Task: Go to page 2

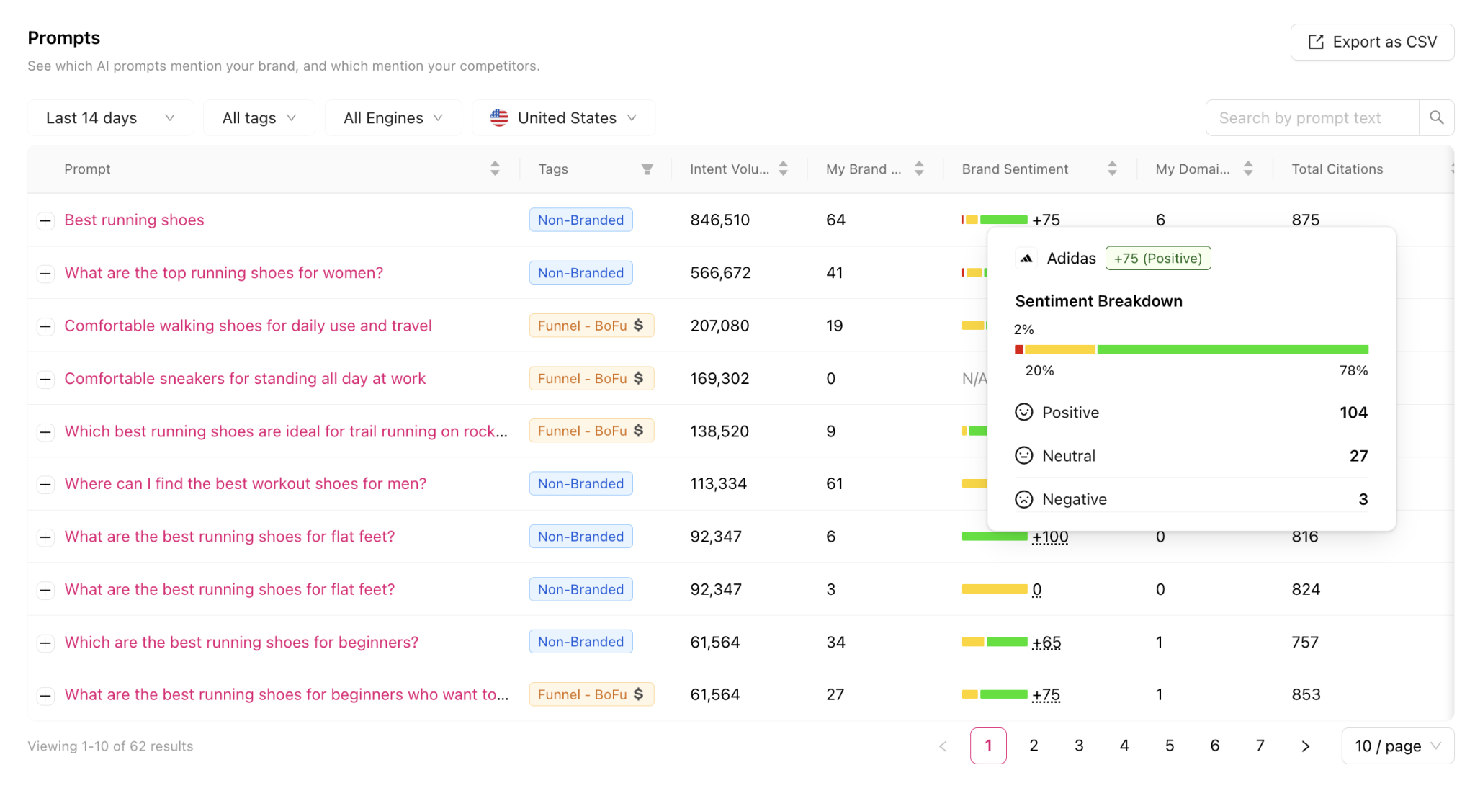Action: tap(1034, 746)
